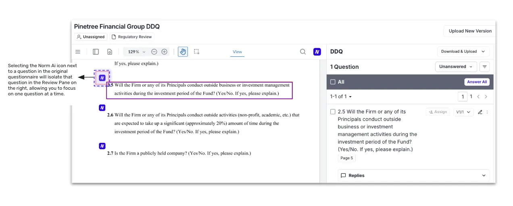Open the 1-1 of 1 rows dropdown
Screen dimensions: 513x206
(341, 97)
